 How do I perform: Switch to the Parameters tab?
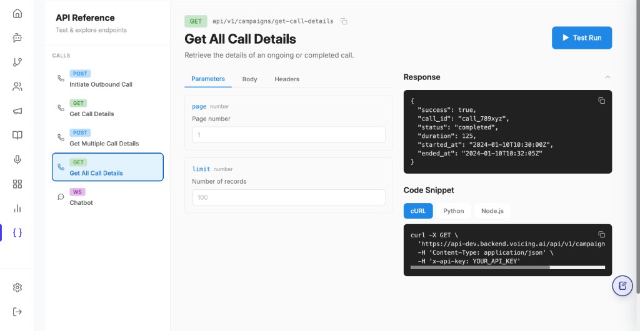click(x=207, y=79)
